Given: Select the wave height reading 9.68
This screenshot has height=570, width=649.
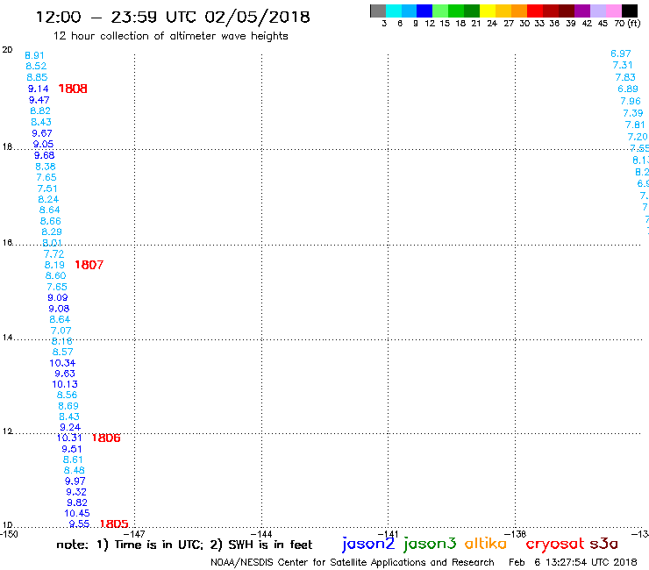Looking at the screenshot, I should 44,155.
